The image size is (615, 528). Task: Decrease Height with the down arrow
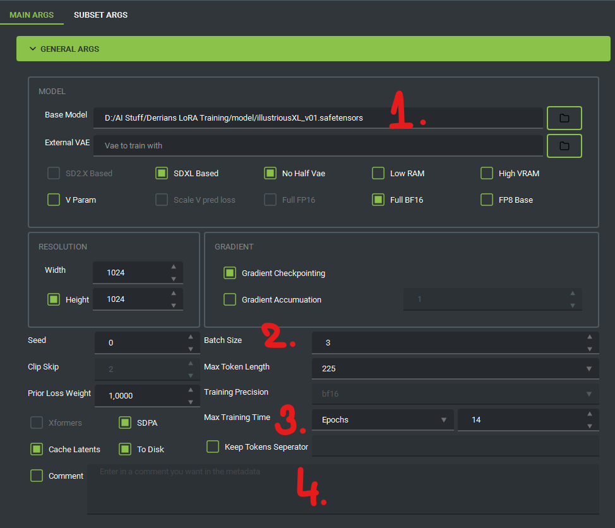point(174,306)
